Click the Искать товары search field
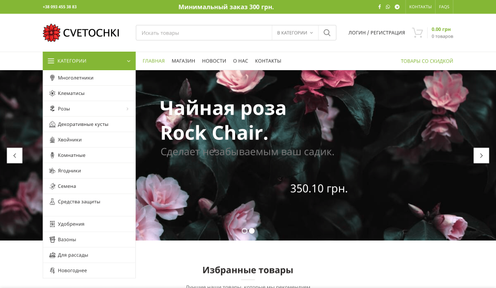 pos(204,33)
